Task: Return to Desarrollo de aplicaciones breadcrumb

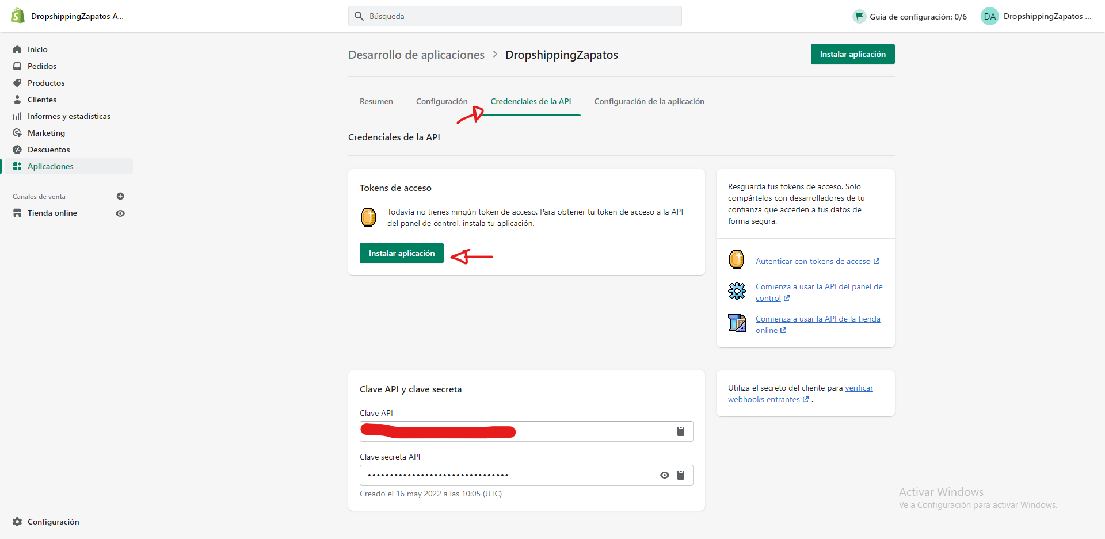Action: click(416, 55)
